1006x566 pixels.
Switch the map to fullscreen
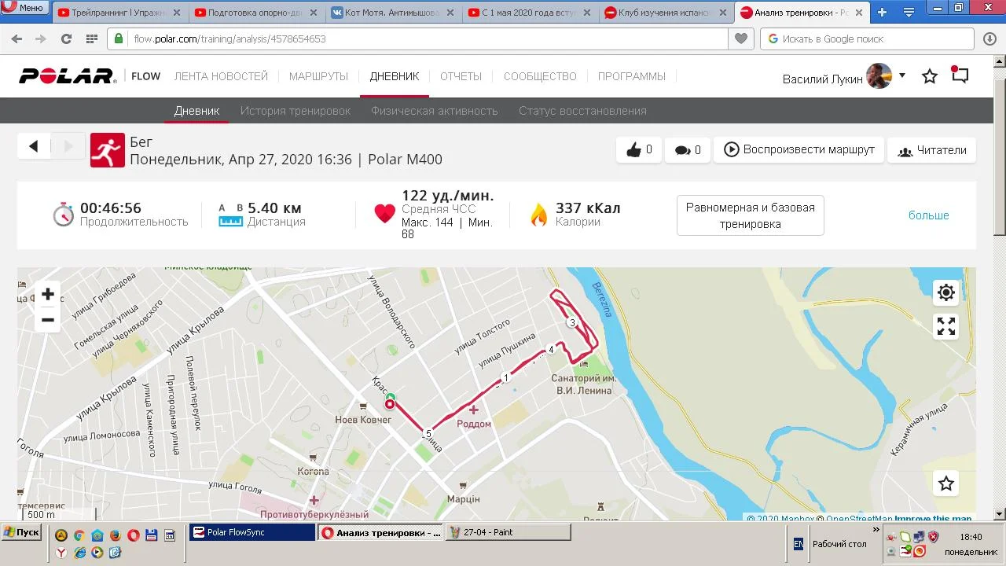[946, 326]
